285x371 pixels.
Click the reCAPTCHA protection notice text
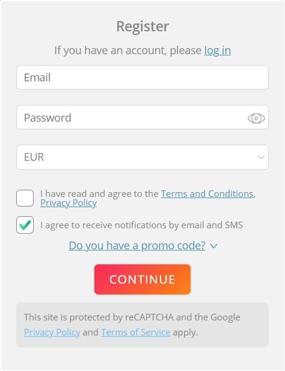(x=132, y=317)
